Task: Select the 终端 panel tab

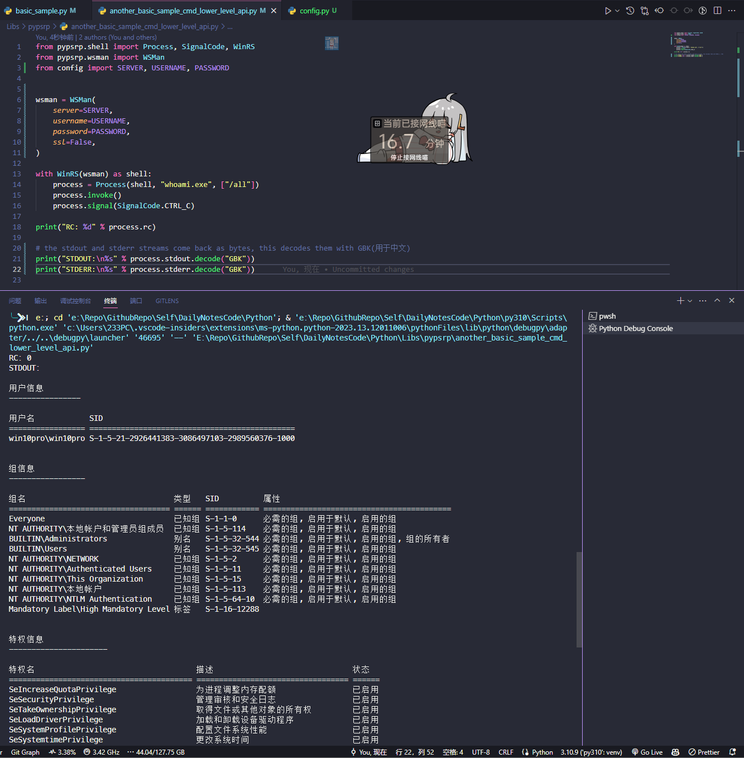Action: (111, 301)
